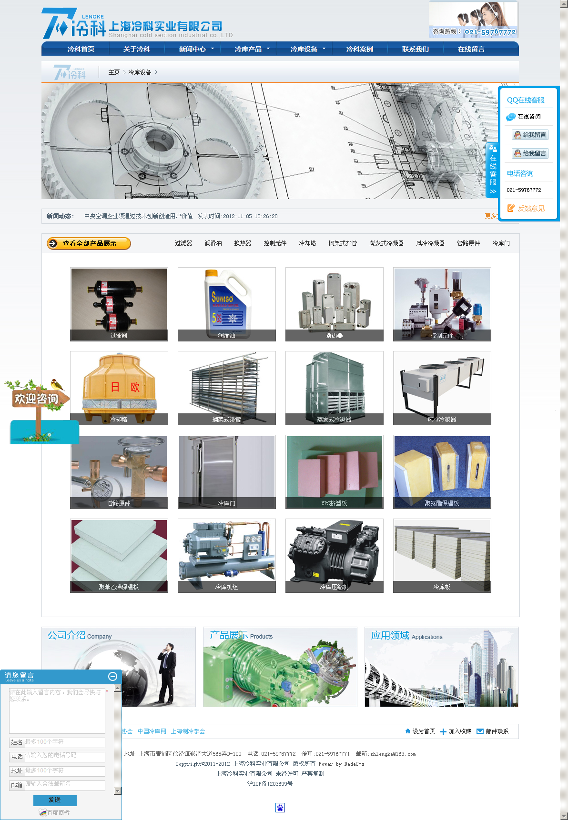This screenshot has width=568, height=820.
Task: Click the Baidu paw icon in footer
Action: 280,807
